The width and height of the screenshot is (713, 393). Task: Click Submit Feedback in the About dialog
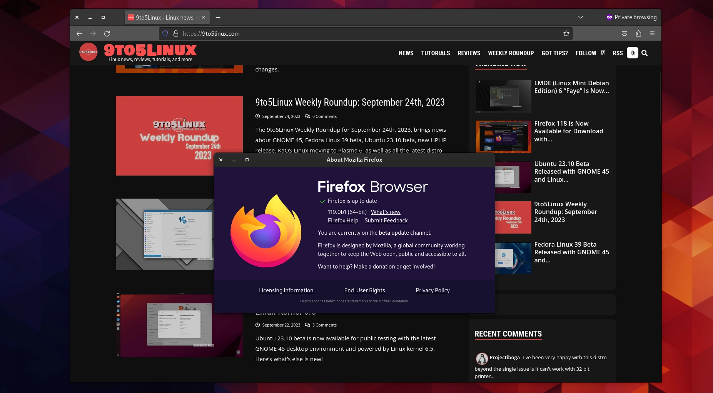[386, 220]
